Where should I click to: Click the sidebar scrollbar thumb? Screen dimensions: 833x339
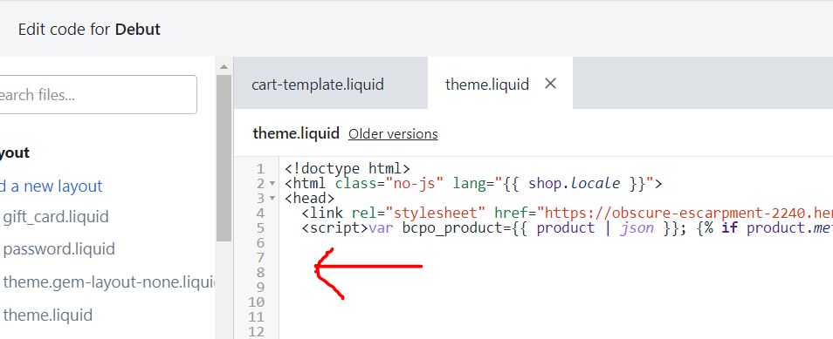(224, 158)
